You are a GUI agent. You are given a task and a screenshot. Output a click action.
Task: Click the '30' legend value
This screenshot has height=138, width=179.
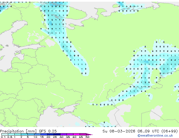[x=61, y=137]
